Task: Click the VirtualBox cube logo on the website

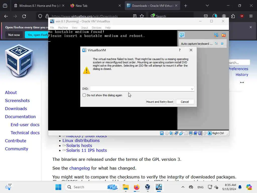Action: pyautogui.click(x=19, y=61)
